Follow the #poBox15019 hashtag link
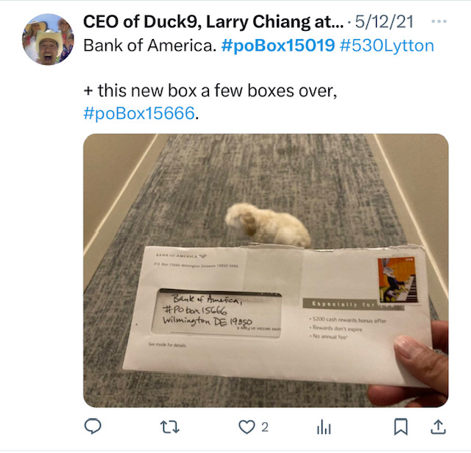 (278, 46)
